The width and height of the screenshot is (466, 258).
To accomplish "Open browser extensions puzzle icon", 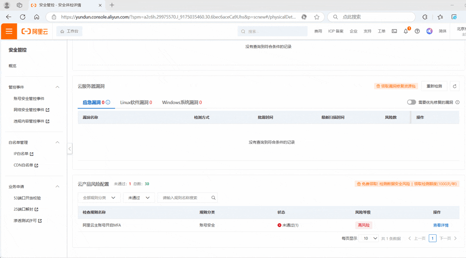I will (x=425, y=17).
